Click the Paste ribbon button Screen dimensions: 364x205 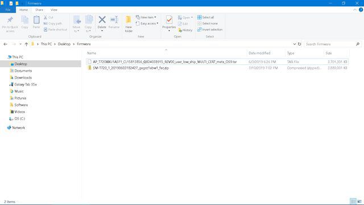(x=36, y=22)
